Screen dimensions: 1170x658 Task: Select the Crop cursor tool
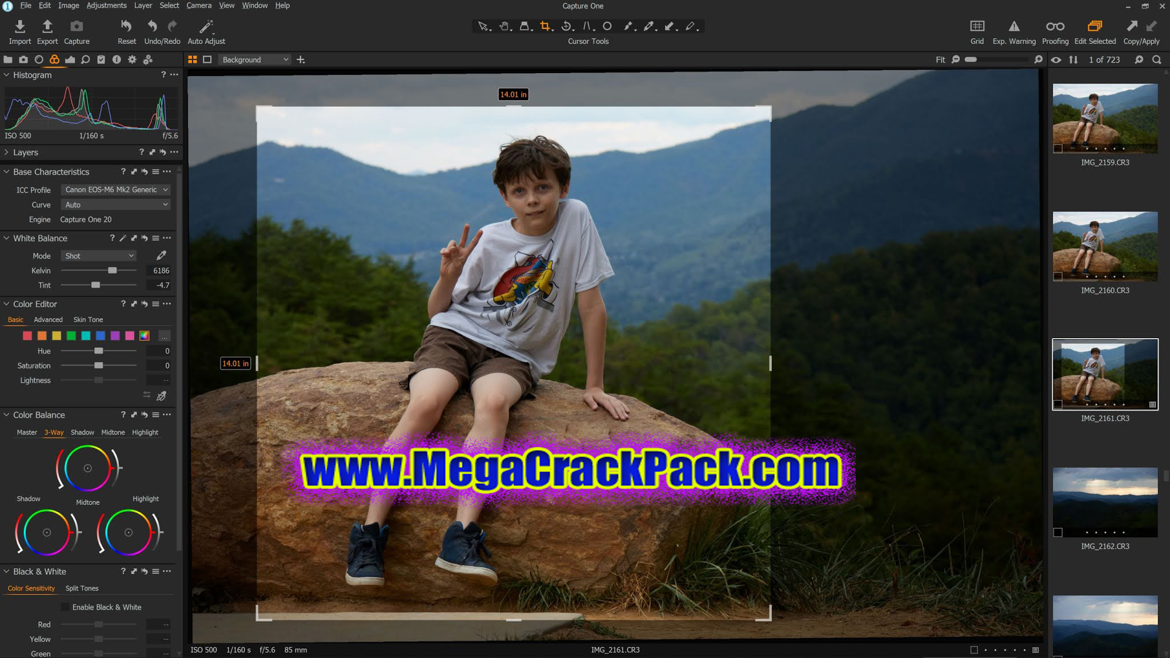[x=546, y=26]
